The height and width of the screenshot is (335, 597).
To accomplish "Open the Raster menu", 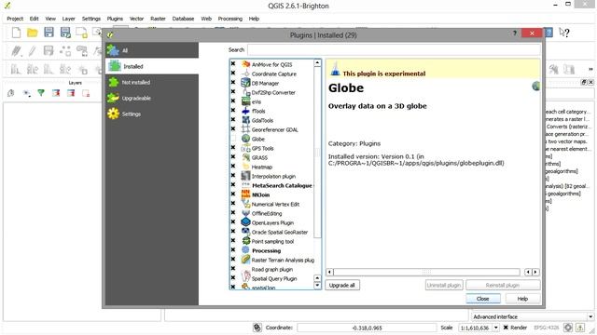I will pos(158,19).
